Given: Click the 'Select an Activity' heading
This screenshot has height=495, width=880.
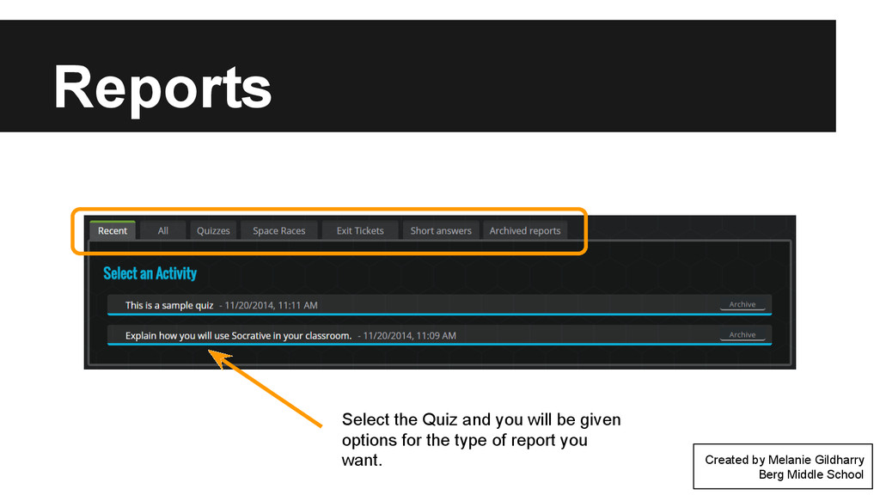Looking at the screenshot, I should tap(150, 273).
